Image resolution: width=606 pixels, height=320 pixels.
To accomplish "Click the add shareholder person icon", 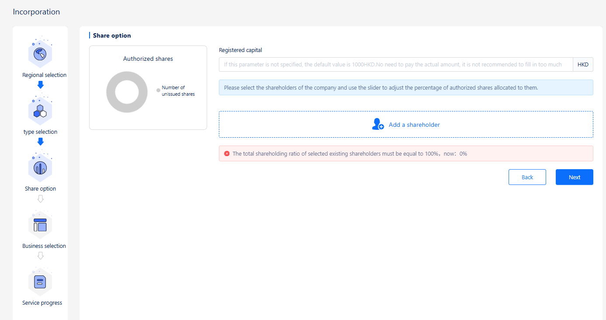I will (x=378, y=124).
